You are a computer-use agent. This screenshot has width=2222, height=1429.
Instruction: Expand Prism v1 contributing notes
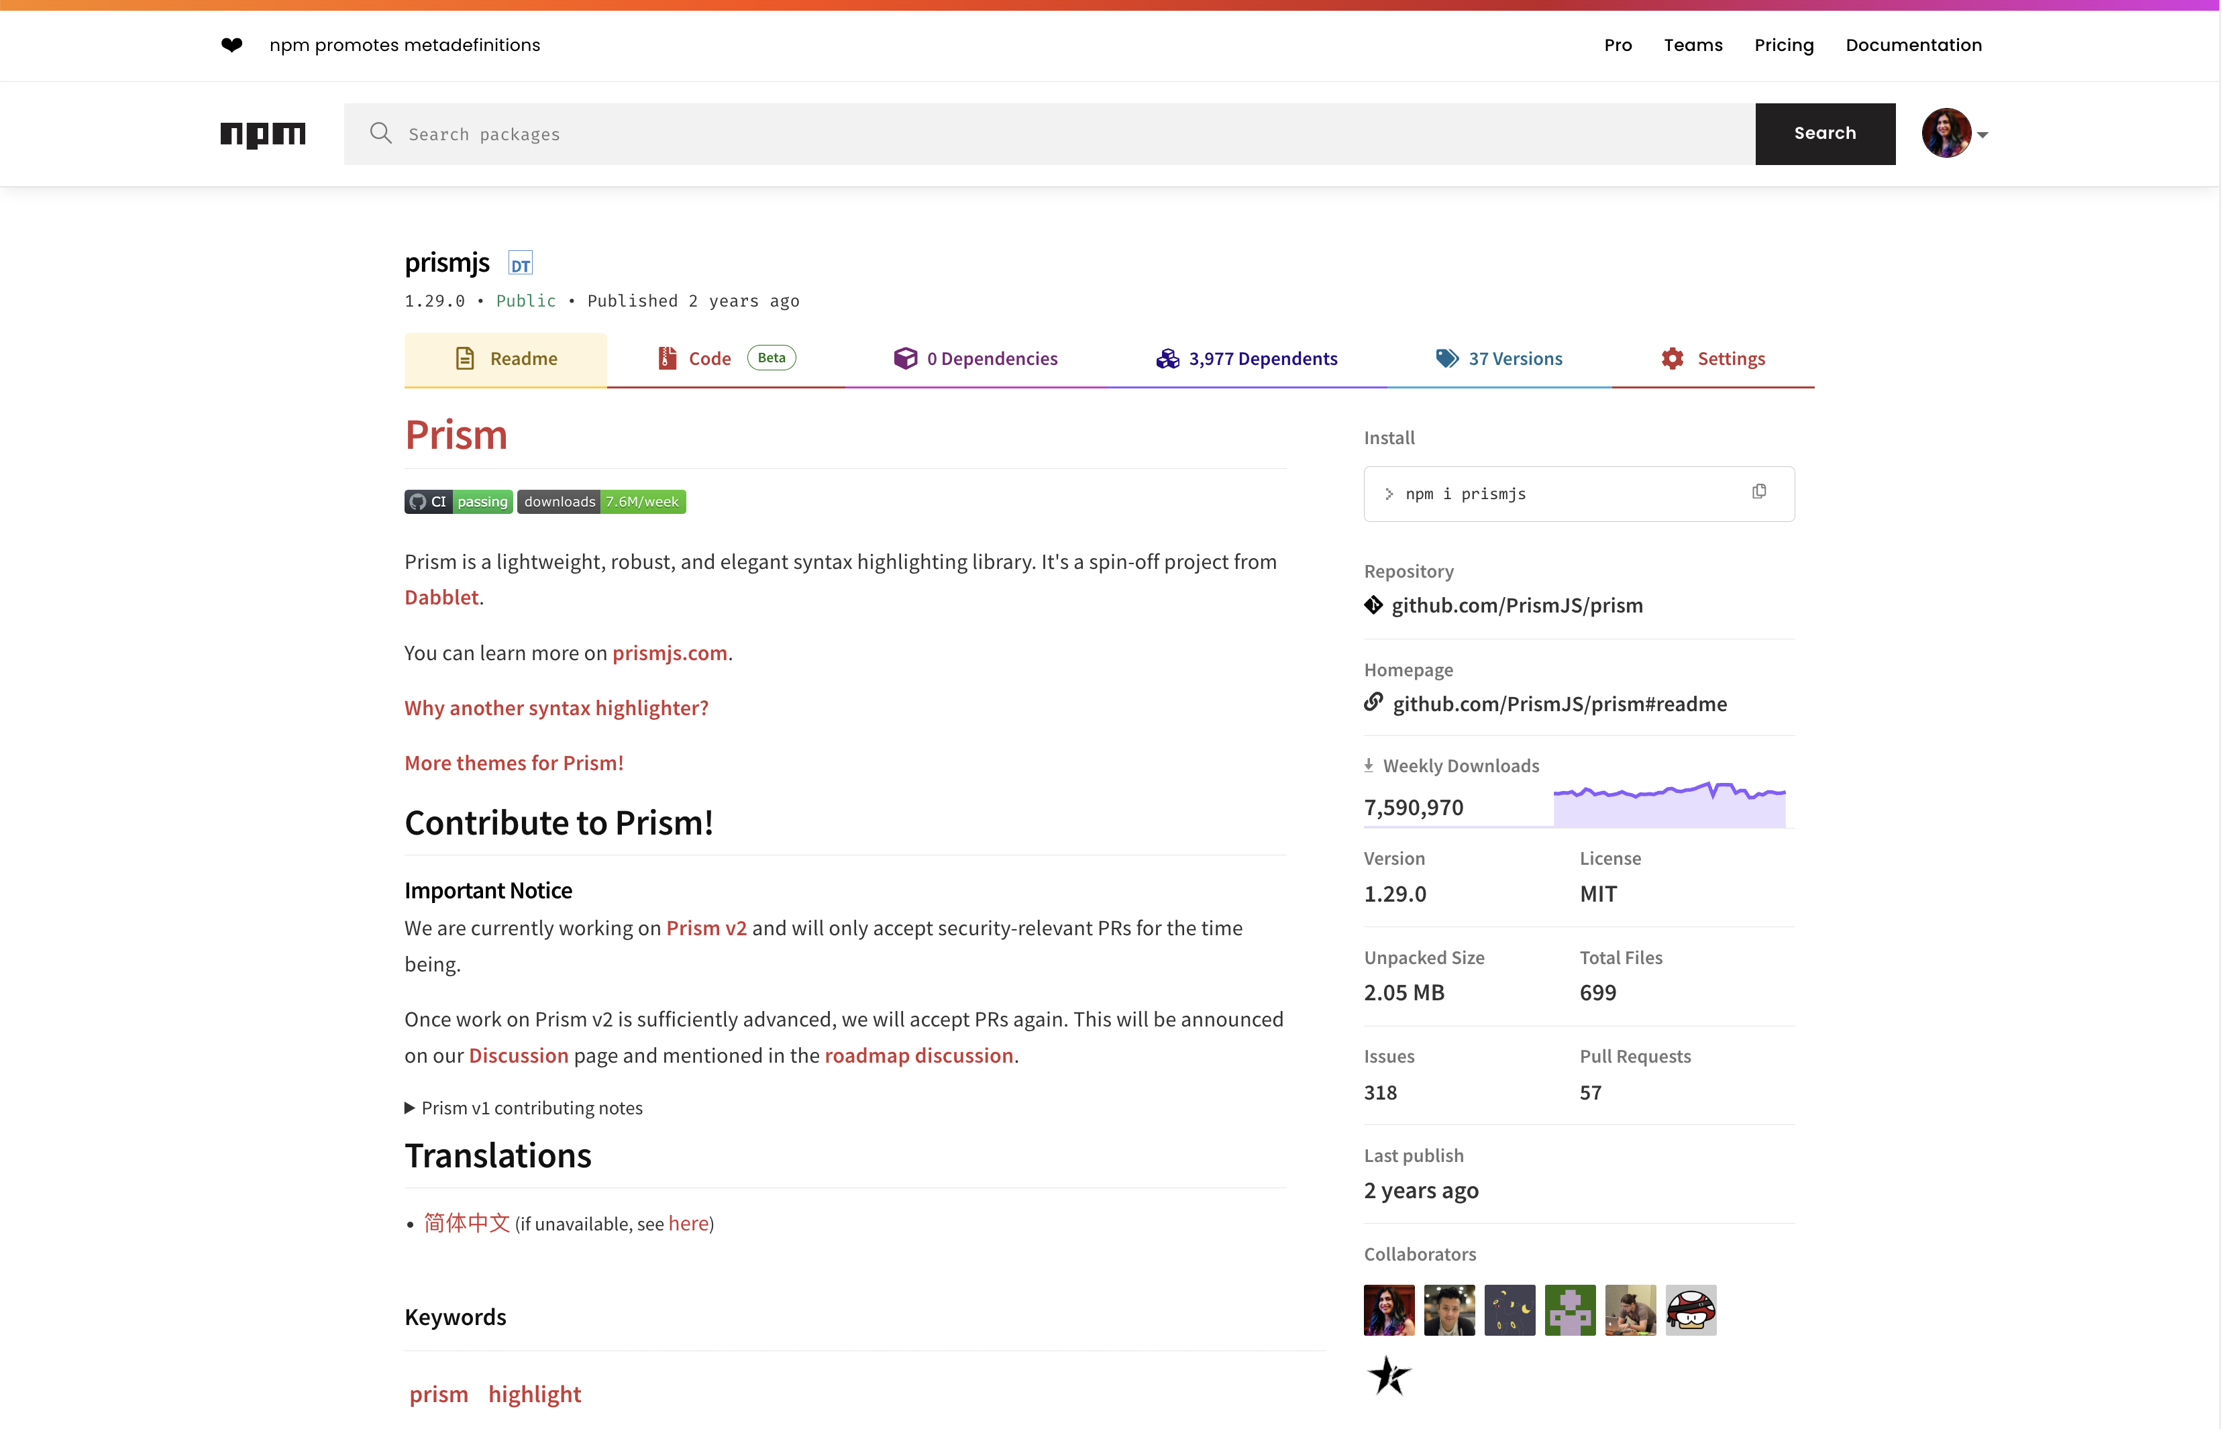click(x=523, y=1108)
